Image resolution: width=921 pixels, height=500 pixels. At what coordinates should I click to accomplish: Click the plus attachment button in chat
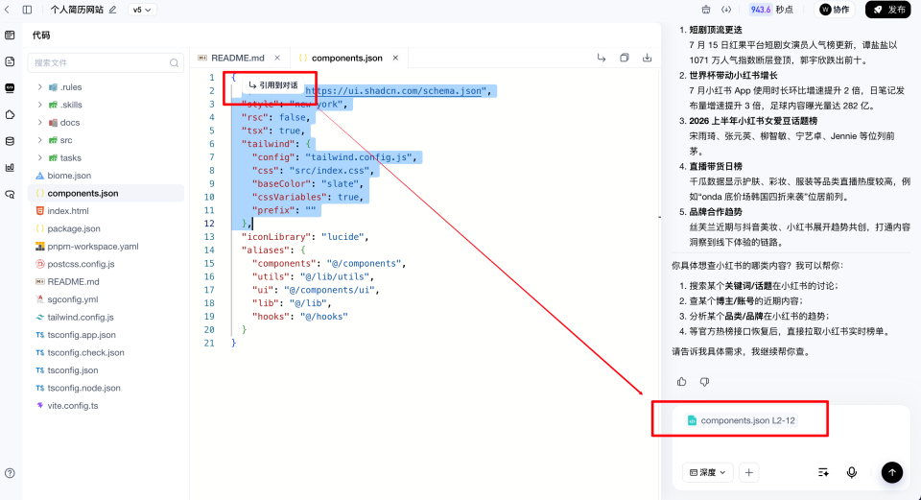pos(749,472)
